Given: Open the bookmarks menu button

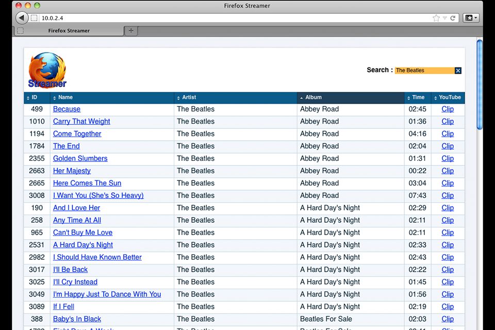Looking at the screenshot, I should 471,18.
